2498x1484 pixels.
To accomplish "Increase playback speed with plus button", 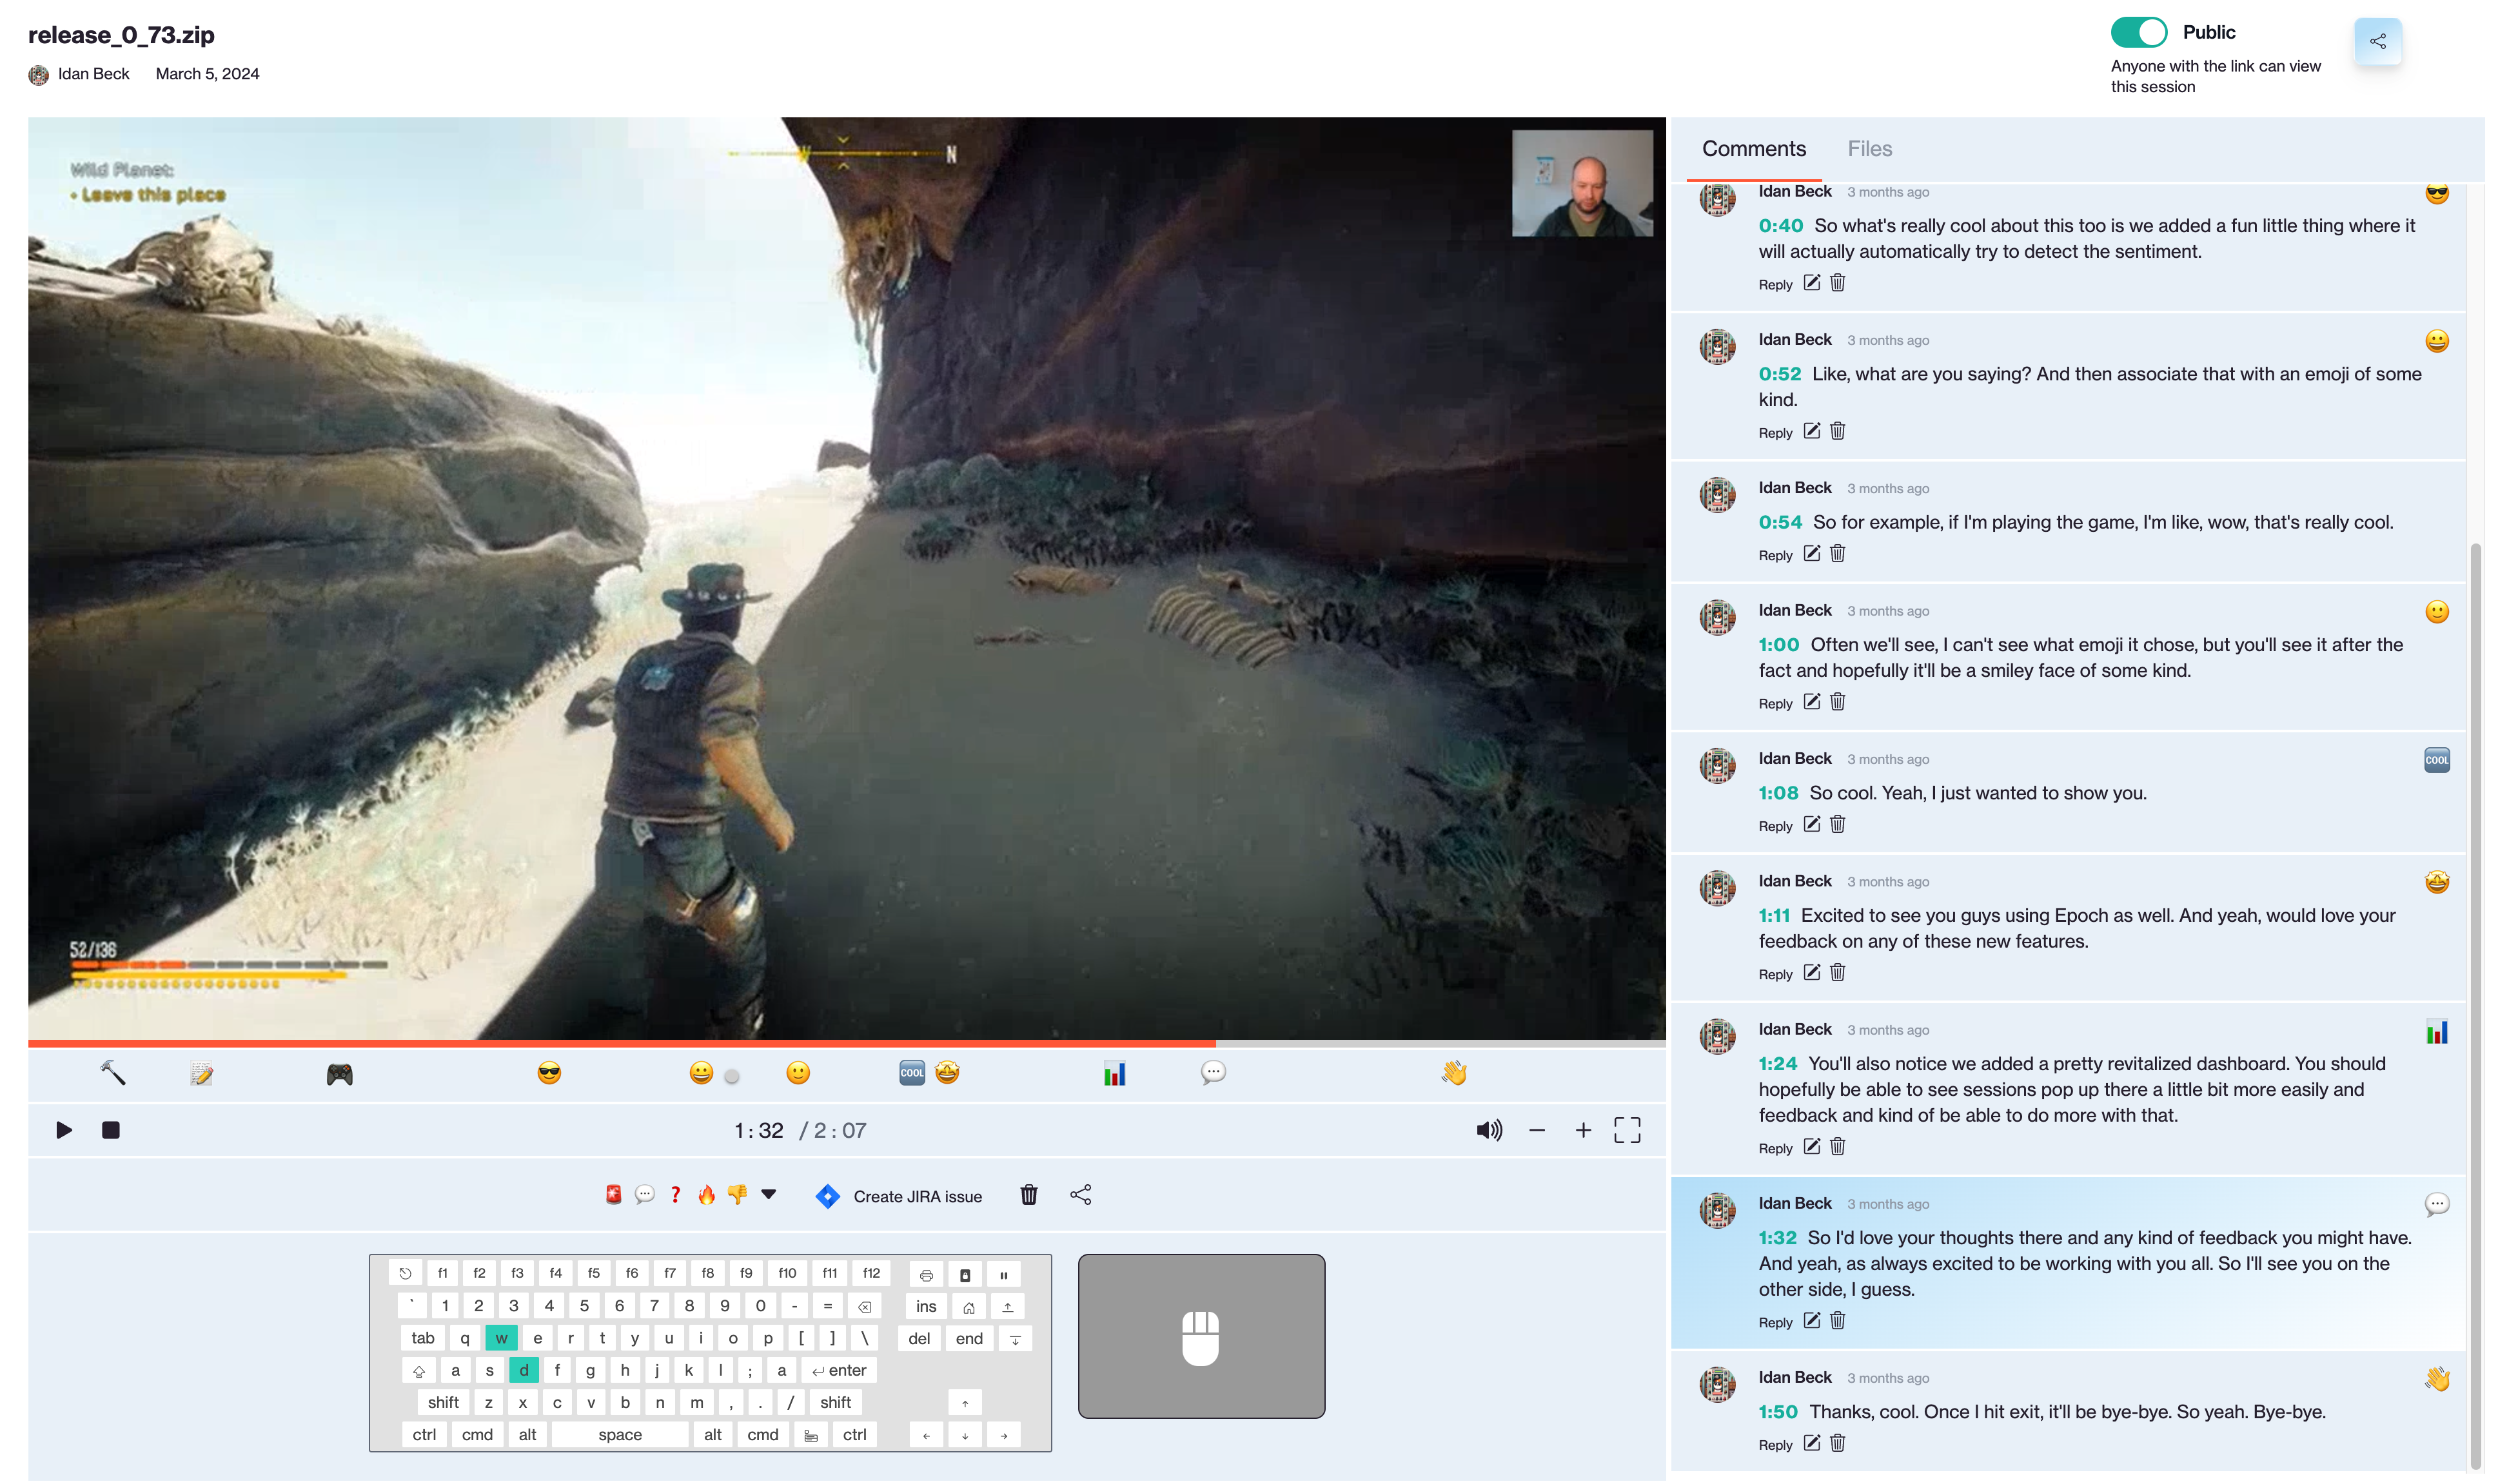I will 1582,1130.
